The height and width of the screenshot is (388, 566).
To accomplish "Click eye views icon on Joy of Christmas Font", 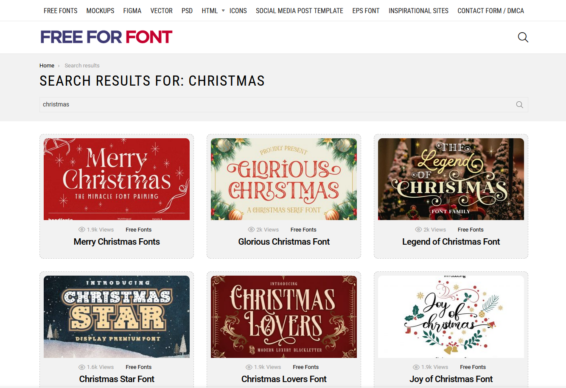I will (x=416, y=367).
